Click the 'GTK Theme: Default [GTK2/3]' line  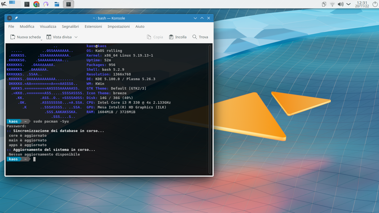tap(116, 88)
